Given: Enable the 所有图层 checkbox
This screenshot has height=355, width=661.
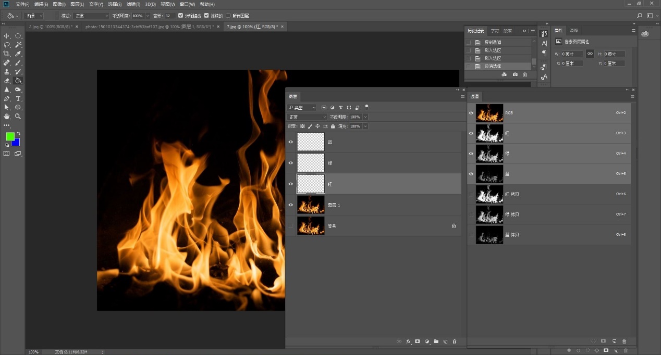Looking at the screenshot, I should point(228,16).
